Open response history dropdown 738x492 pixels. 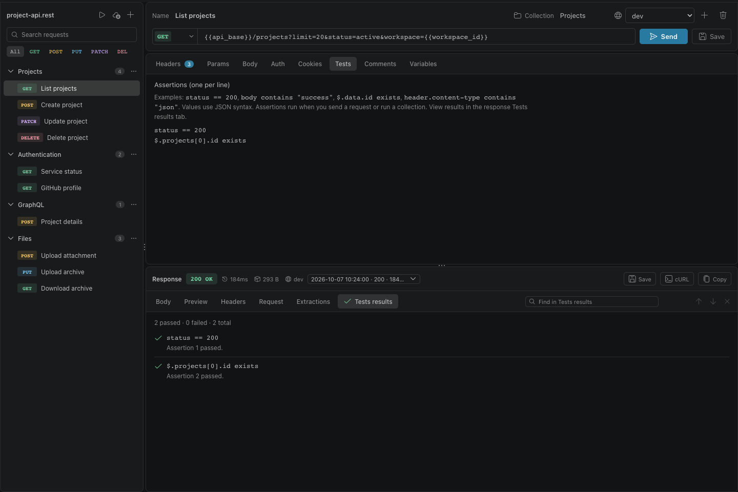pyautogui.click(x=363, y=279)
